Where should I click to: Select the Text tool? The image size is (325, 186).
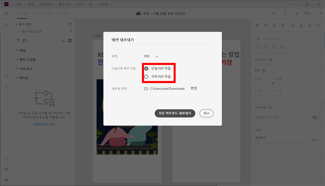6,86
